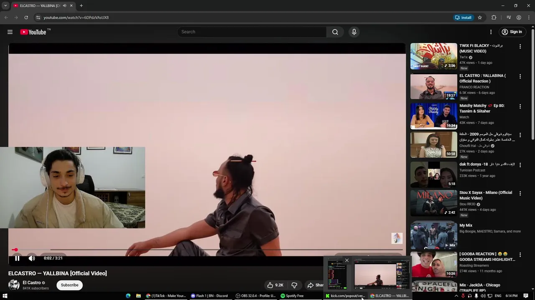Image resolution: width=535 pixels, height=300 pixels.
Task: Dislike the video
Action: tap(294, 285)
